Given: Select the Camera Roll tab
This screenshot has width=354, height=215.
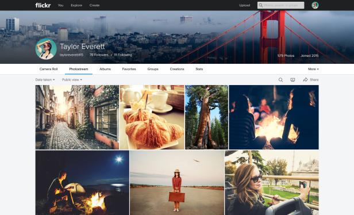Looking at the screenshot, I should (48, 69).
